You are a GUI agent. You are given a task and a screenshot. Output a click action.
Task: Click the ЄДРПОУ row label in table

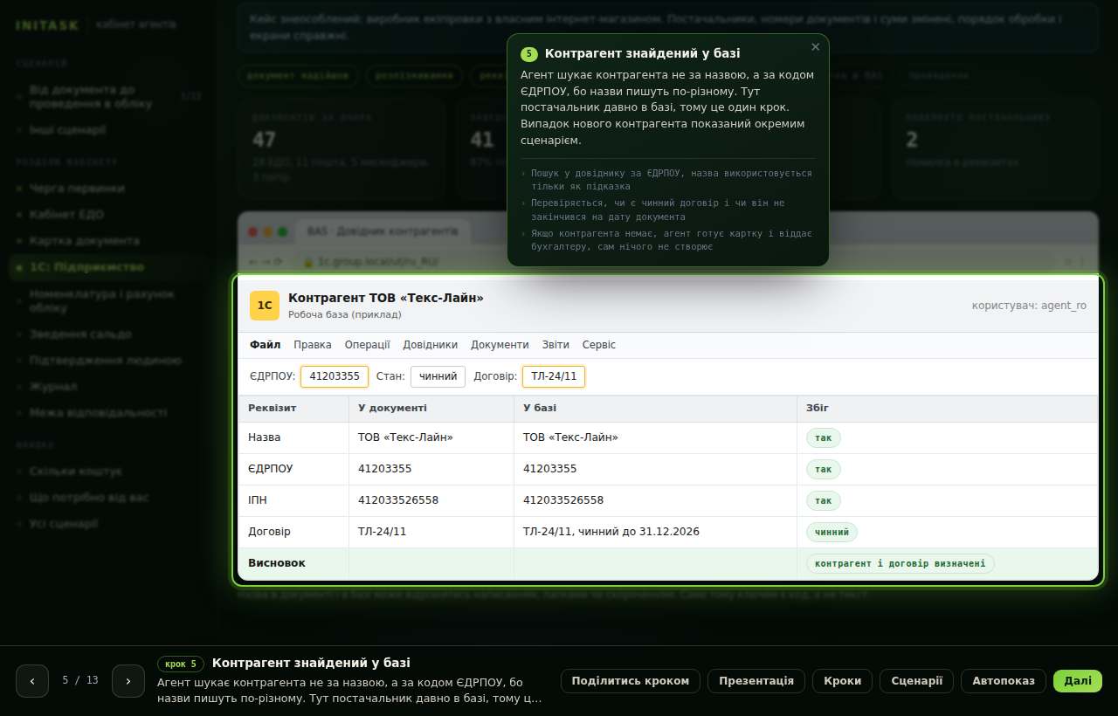(x=293, y=469)
